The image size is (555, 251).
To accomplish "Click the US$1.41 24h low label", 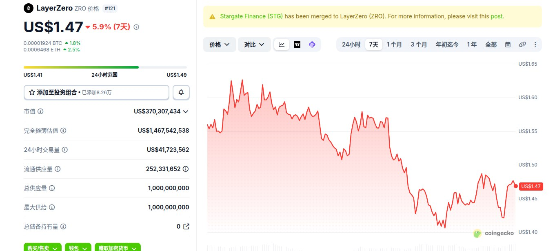I will pyautogui.click(x=33, y=75).
